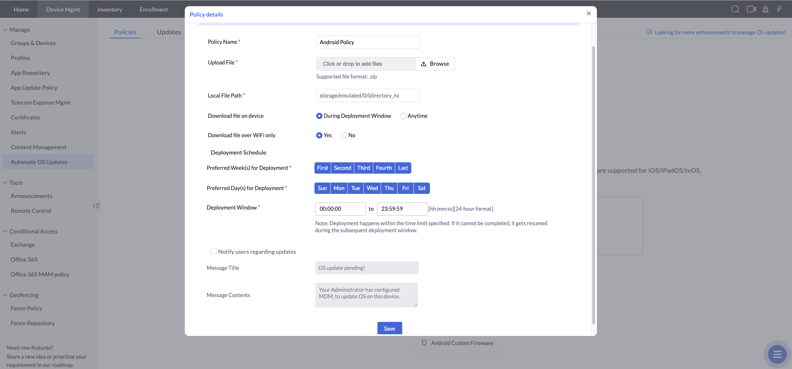
Task: Click the lightning bolt quick actions icon
Action: pyautogui.click(x=779, y=9)
